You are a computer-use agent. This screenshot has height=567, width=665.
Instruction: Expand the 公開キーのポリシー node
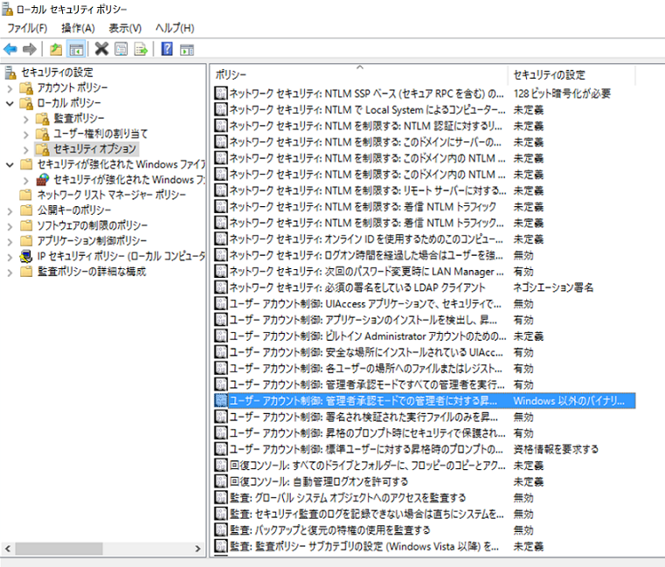coord(10,211)
